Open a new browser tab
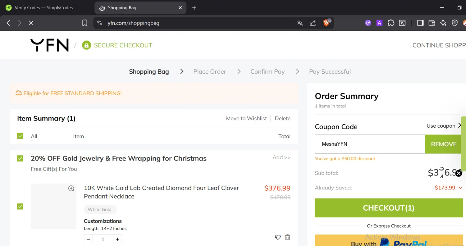Image resolution: width=466 pixels, height=246 pixels. (x=194, y=8)
